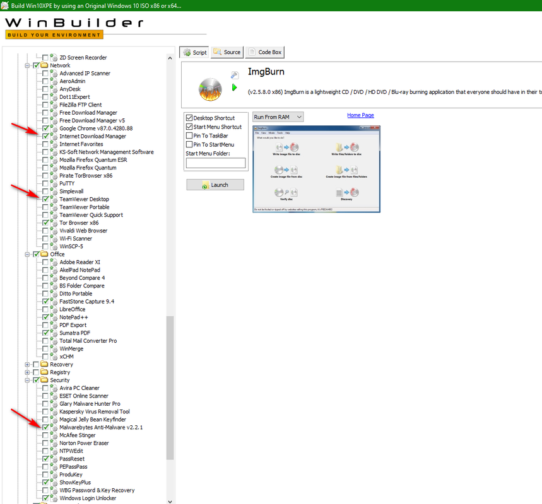Click the script icon next to Avira PC Cleaner
The height and width of the screenshot is (504, 542).
pyautogui.click(x=54, y=388)
